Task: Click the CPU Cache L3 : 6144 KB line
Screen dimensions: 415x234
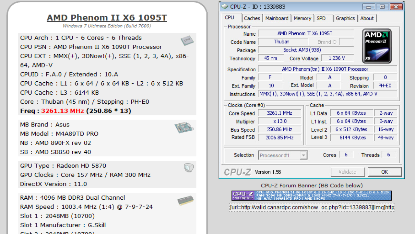Action: pyautogui.click(x=59, y=92)
